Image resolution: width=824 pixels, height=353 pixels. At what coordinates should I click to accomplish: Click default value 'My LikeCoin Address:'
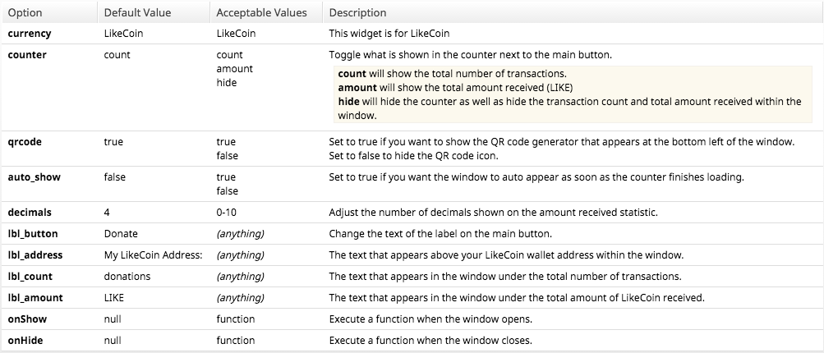pos(154,254)
